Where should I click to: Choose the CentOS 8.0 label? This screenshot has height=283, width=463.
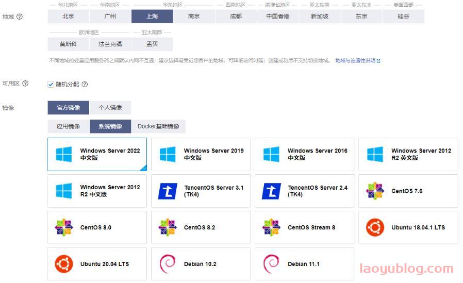96,227
